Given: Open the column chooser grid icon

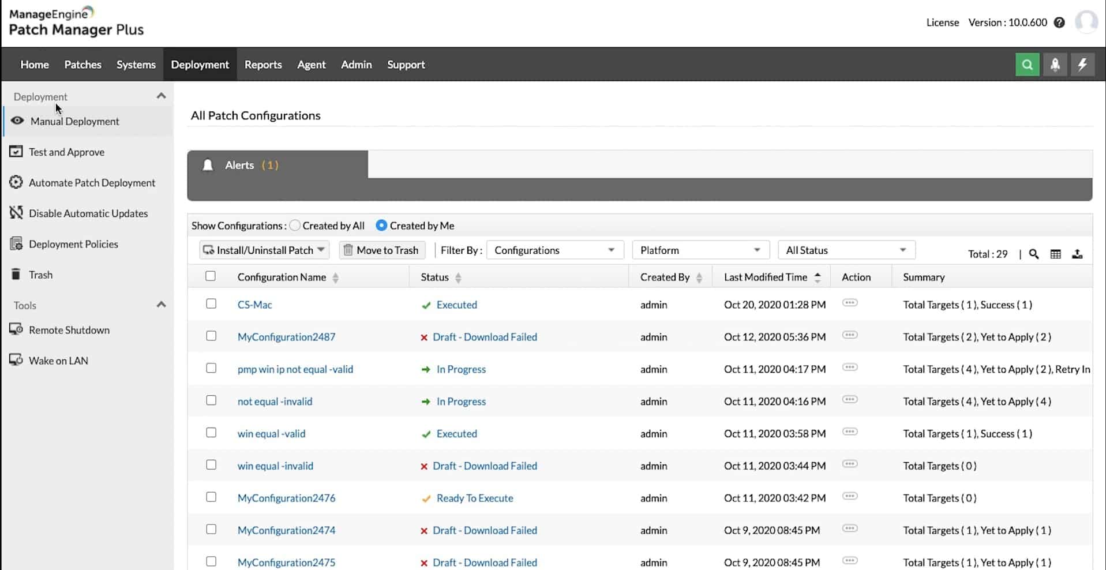Looking at the screenshot, I should (x=1055, y=254).
